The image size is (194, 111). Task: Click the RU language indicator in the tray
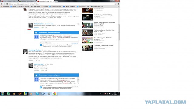[x=100, y=94]
